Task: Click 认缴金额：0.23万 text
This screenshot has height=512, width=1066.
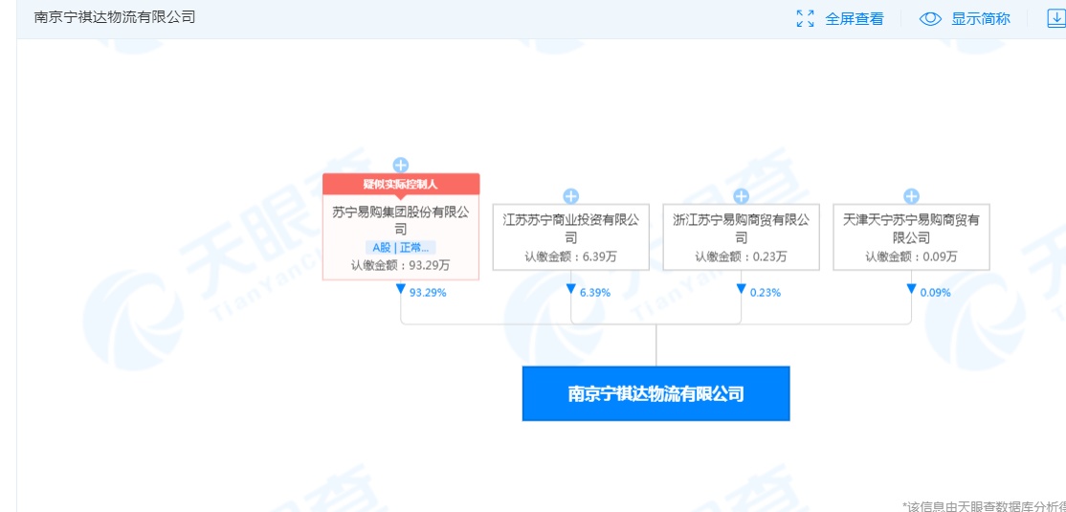Action: (x=741, y=257)
